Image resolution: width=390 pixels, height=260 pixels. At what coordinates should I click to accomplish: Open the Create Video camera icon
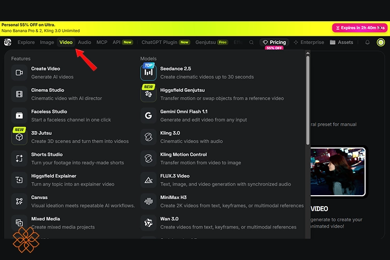(x=19, y=73)
